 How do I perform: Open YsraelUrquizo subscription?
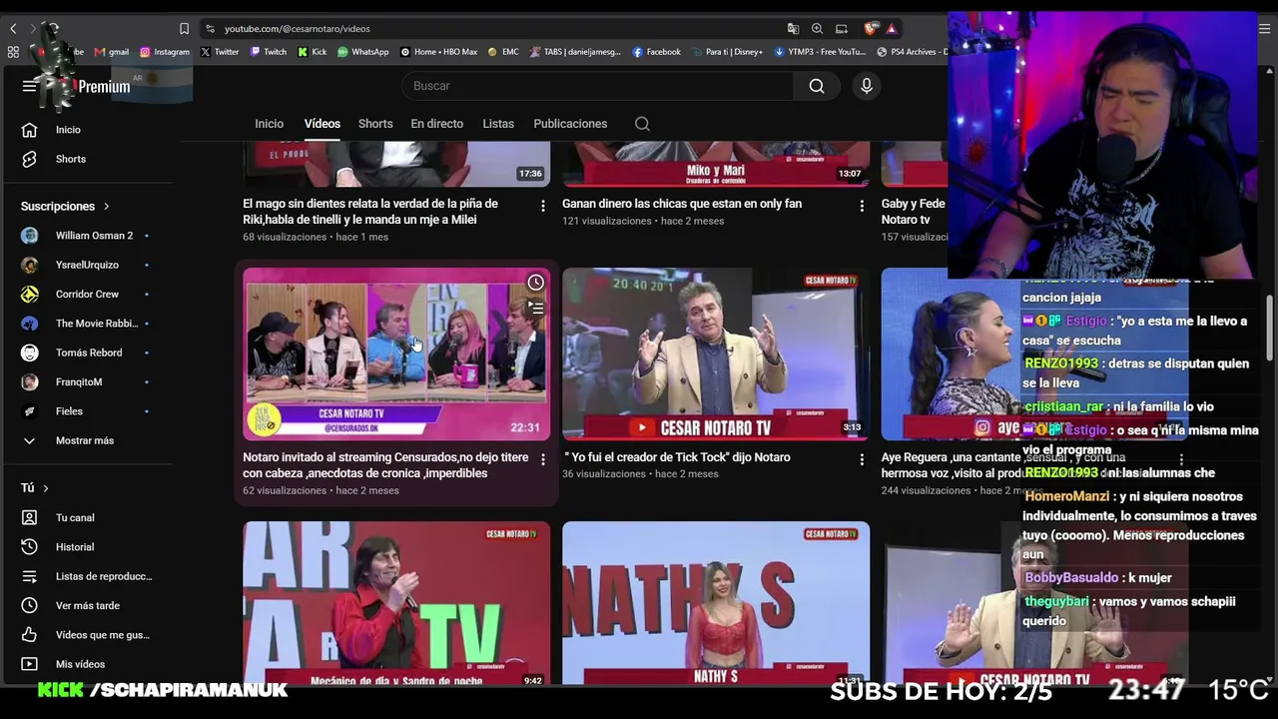point(88,265)
